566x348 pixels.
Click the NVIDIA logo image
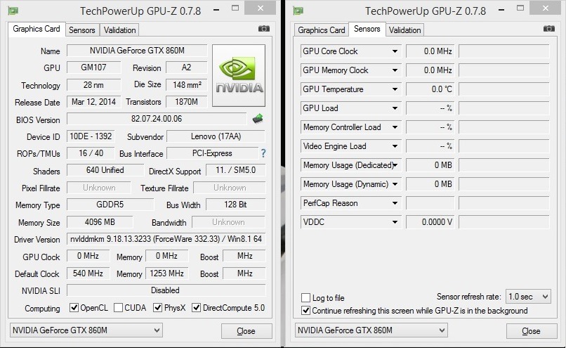[x=239, y=76]
